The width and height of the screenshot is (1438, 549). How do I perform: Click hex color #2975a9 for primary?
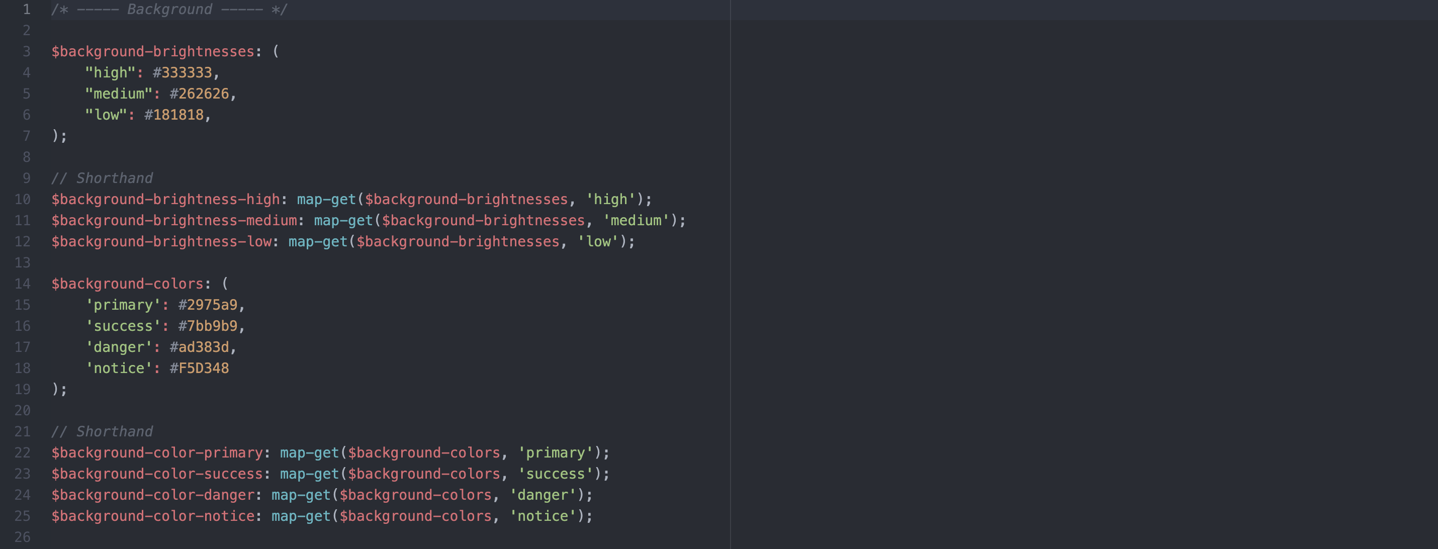[208, 305]
